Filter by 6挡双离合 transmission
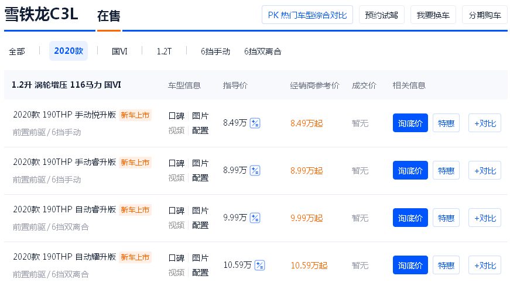 tap(263, 51)
